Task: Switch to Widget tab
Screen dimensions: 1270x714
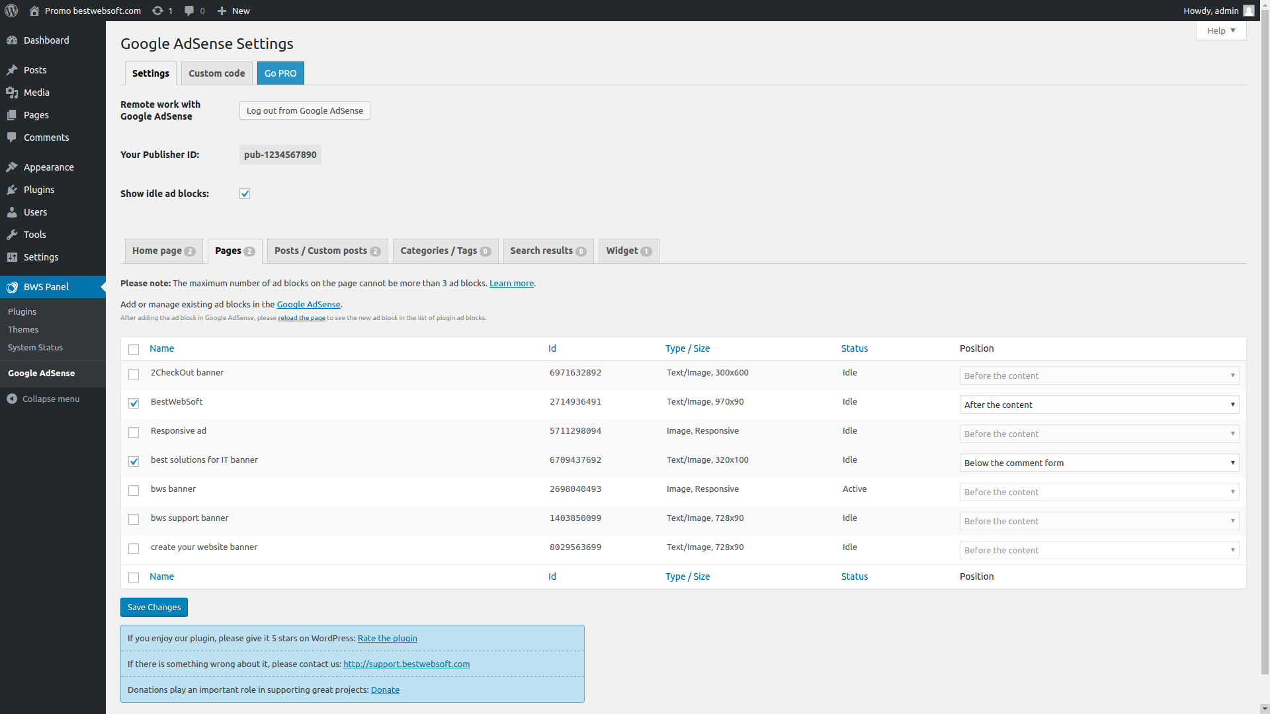Action: [628, 251]
